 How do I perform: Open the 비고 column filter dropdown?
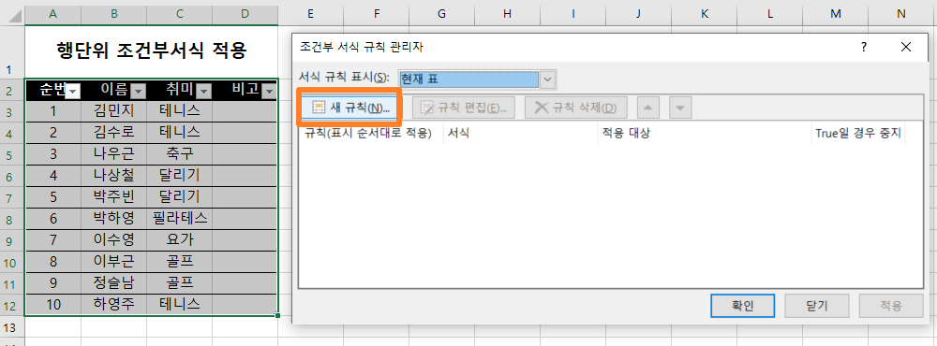(269, 92)
